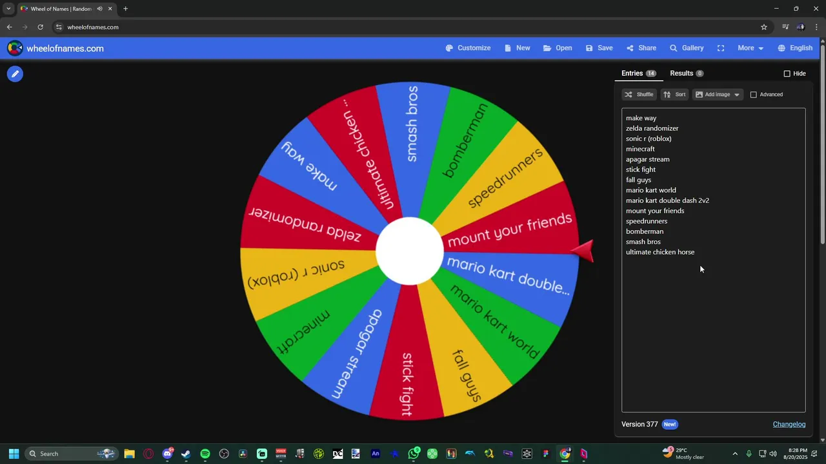826x464 pixels.
Task: Go back in the browser
Action: pos(9,27)
